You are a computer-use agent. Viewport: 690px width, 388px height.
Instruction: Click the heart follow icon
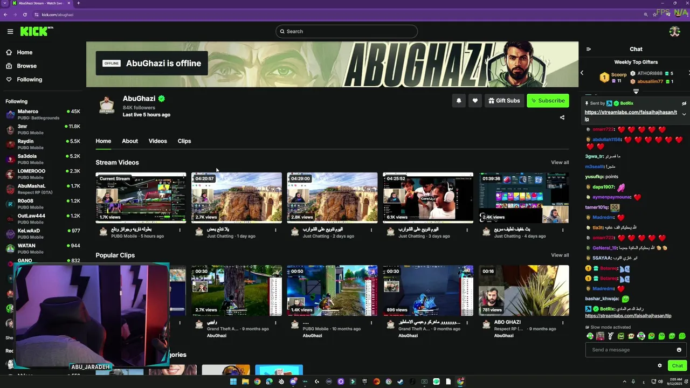pyautogui.click(x=475, y=101)
